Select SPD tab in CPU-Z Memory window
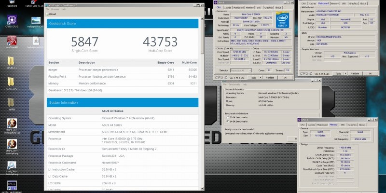The image size is (386, 193). (343, 125)
